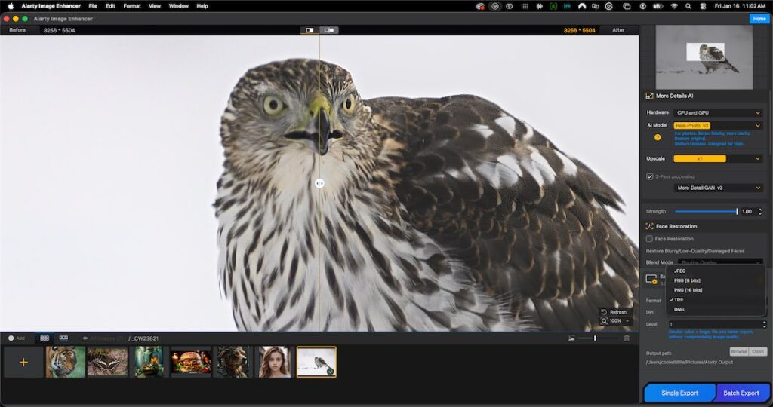Click the Wi-Fi icon in menu bar
773x407 pixels.
674,6
